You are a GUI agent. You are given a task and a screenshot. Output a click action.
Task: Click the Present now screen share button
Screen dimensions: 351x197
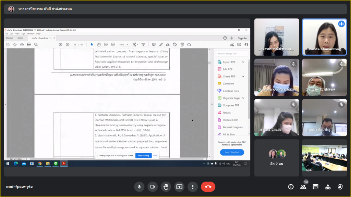[x=179, y=187]
